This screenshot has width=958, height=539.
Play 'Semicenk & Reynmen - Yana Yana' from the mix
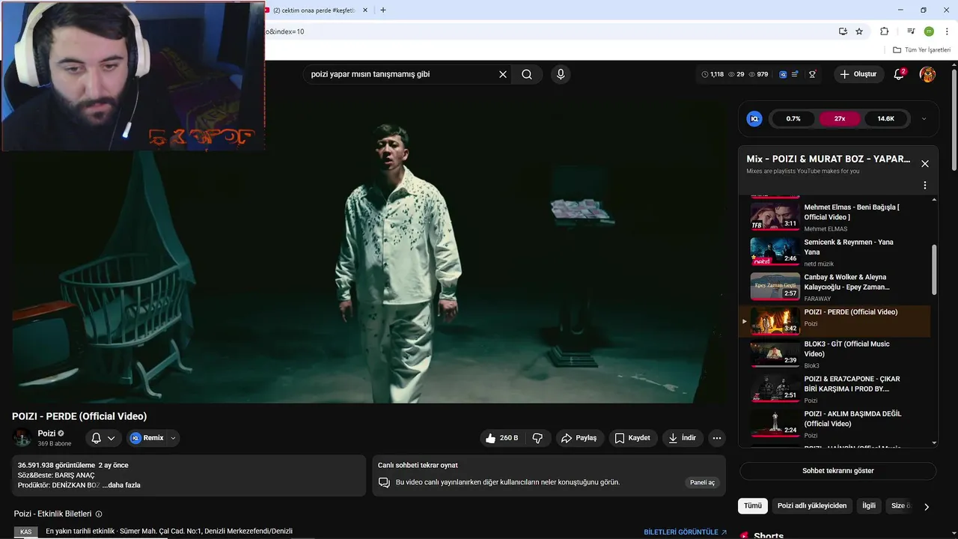coord(835,252)
